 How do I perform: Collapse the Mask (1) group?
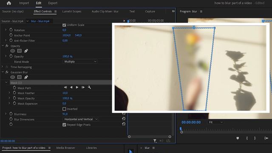pos(6,82)
